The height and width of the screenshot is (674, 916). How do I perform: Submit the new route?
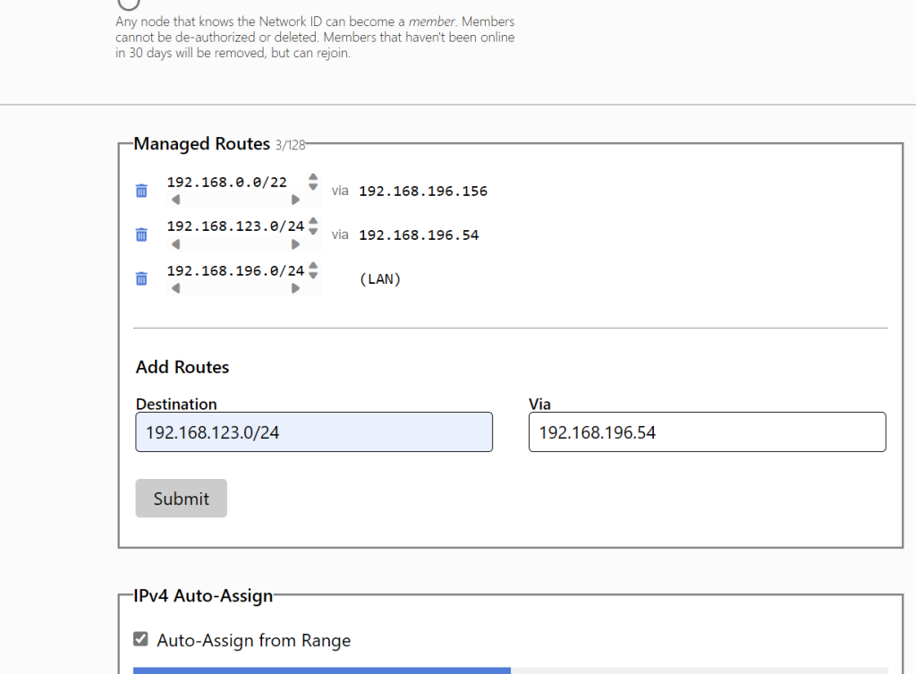coord(181,498)
